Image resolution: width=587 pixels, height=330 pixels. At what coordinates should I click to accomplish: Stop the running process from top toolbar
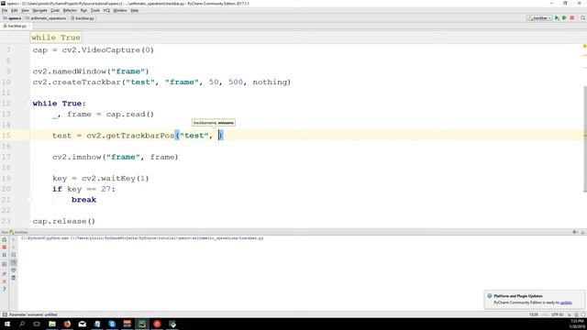tap(572, 18)
